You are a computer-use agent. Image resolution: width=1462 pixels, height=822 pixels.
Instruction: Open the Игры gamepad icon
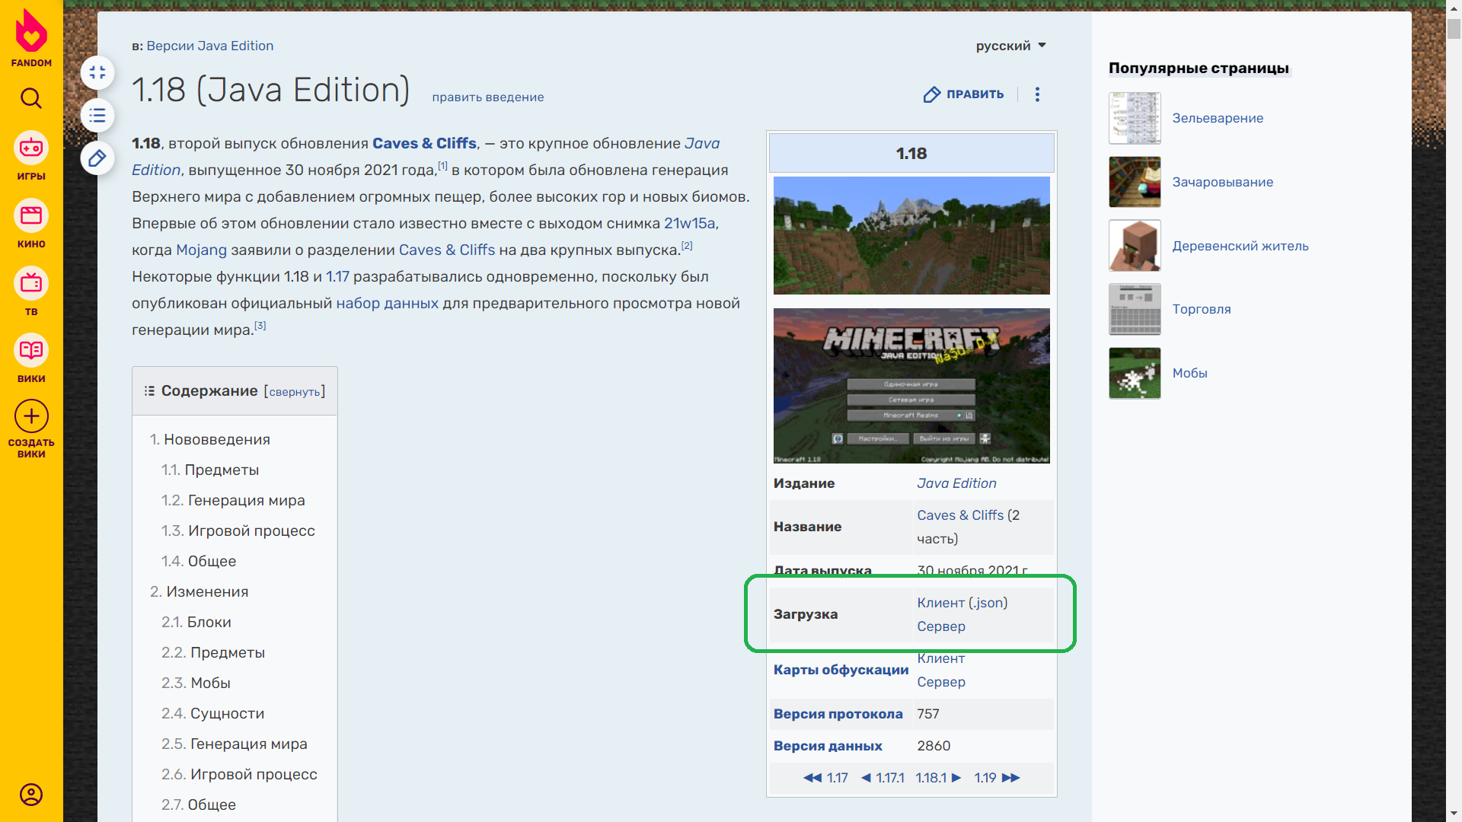click(x=31, y=148)
